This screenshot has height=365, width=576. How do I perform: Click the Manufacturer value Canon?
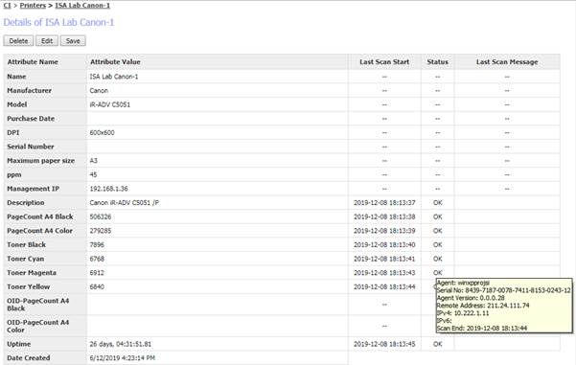click(x=99, y=90)
